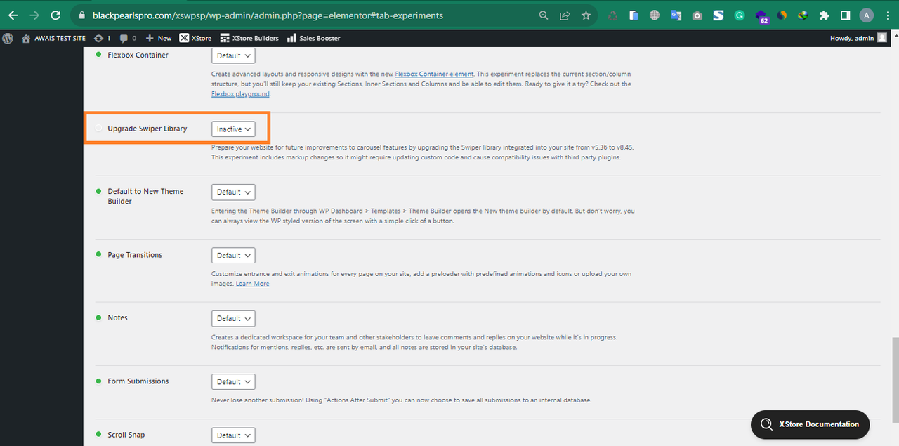899x446 pixels.
Task: Open the extension showing badge 62
Action: (x=761, y=16)
